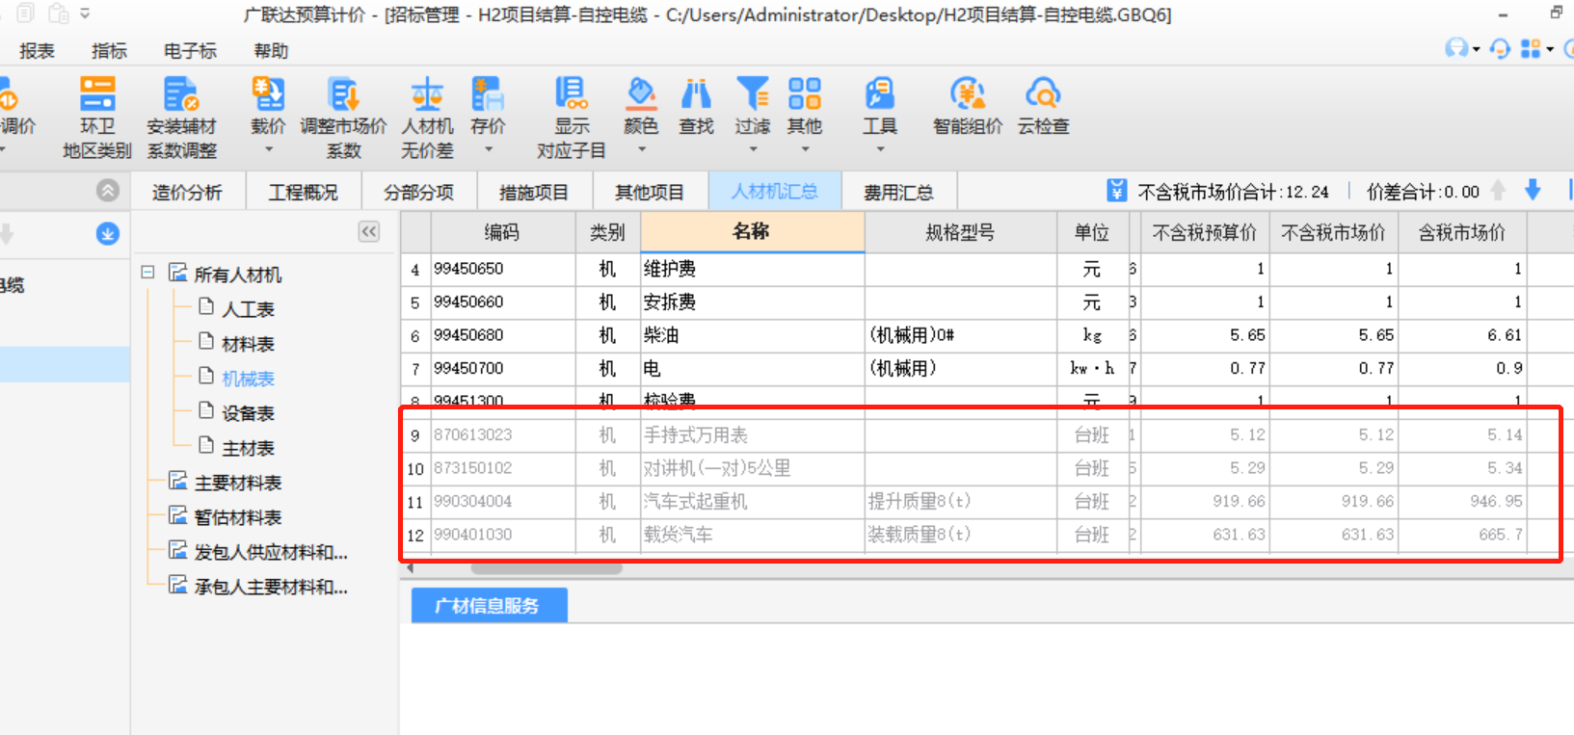Open the 指标 menu
The image size is (1574, 735).
coord(109,51)
